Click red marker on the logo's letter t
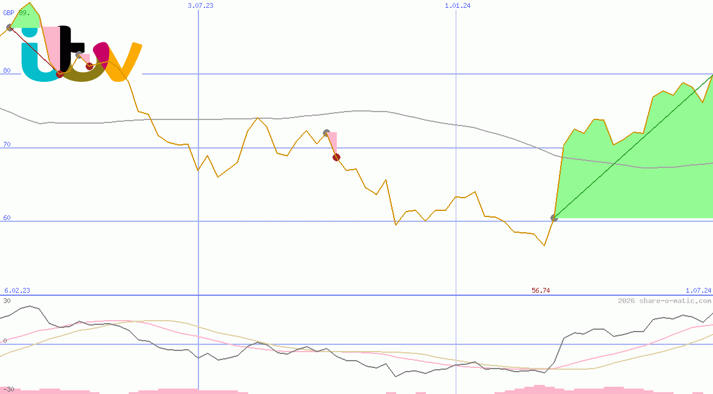Screen dimensions: 713x394 tap(90, 66)
